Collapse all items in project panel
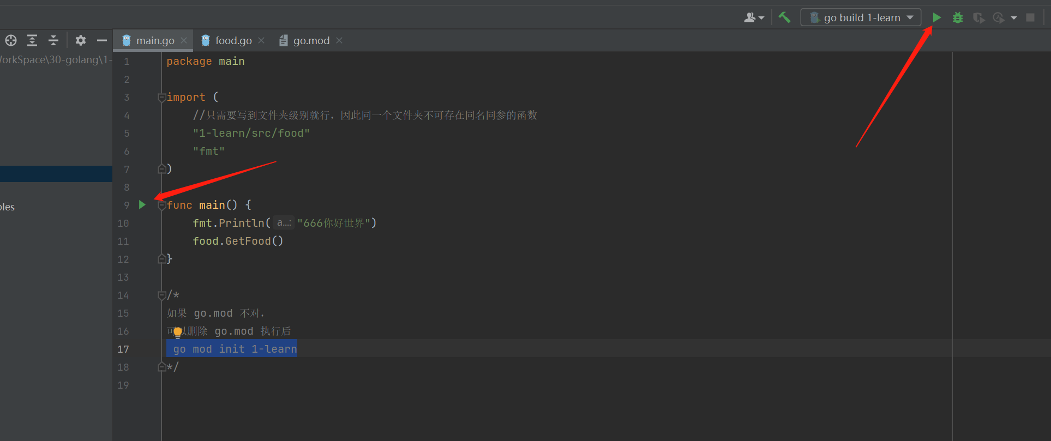 53,40
